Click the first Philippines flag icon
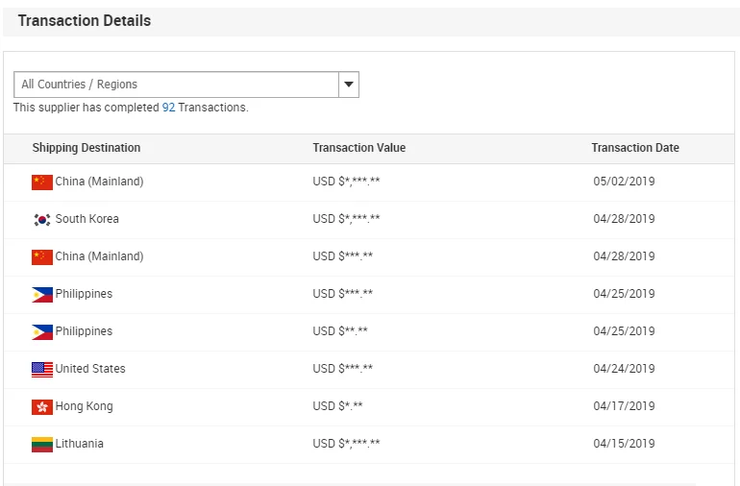The height and width of the screenshot is (486, 740). pyautogui.click(x=42, y=294)
